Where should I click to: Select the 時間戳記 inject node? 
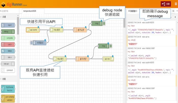[x=39, y=43]
